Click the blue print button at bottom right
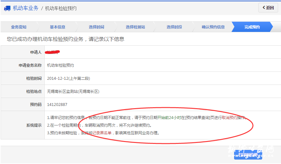 click(248, 155)
